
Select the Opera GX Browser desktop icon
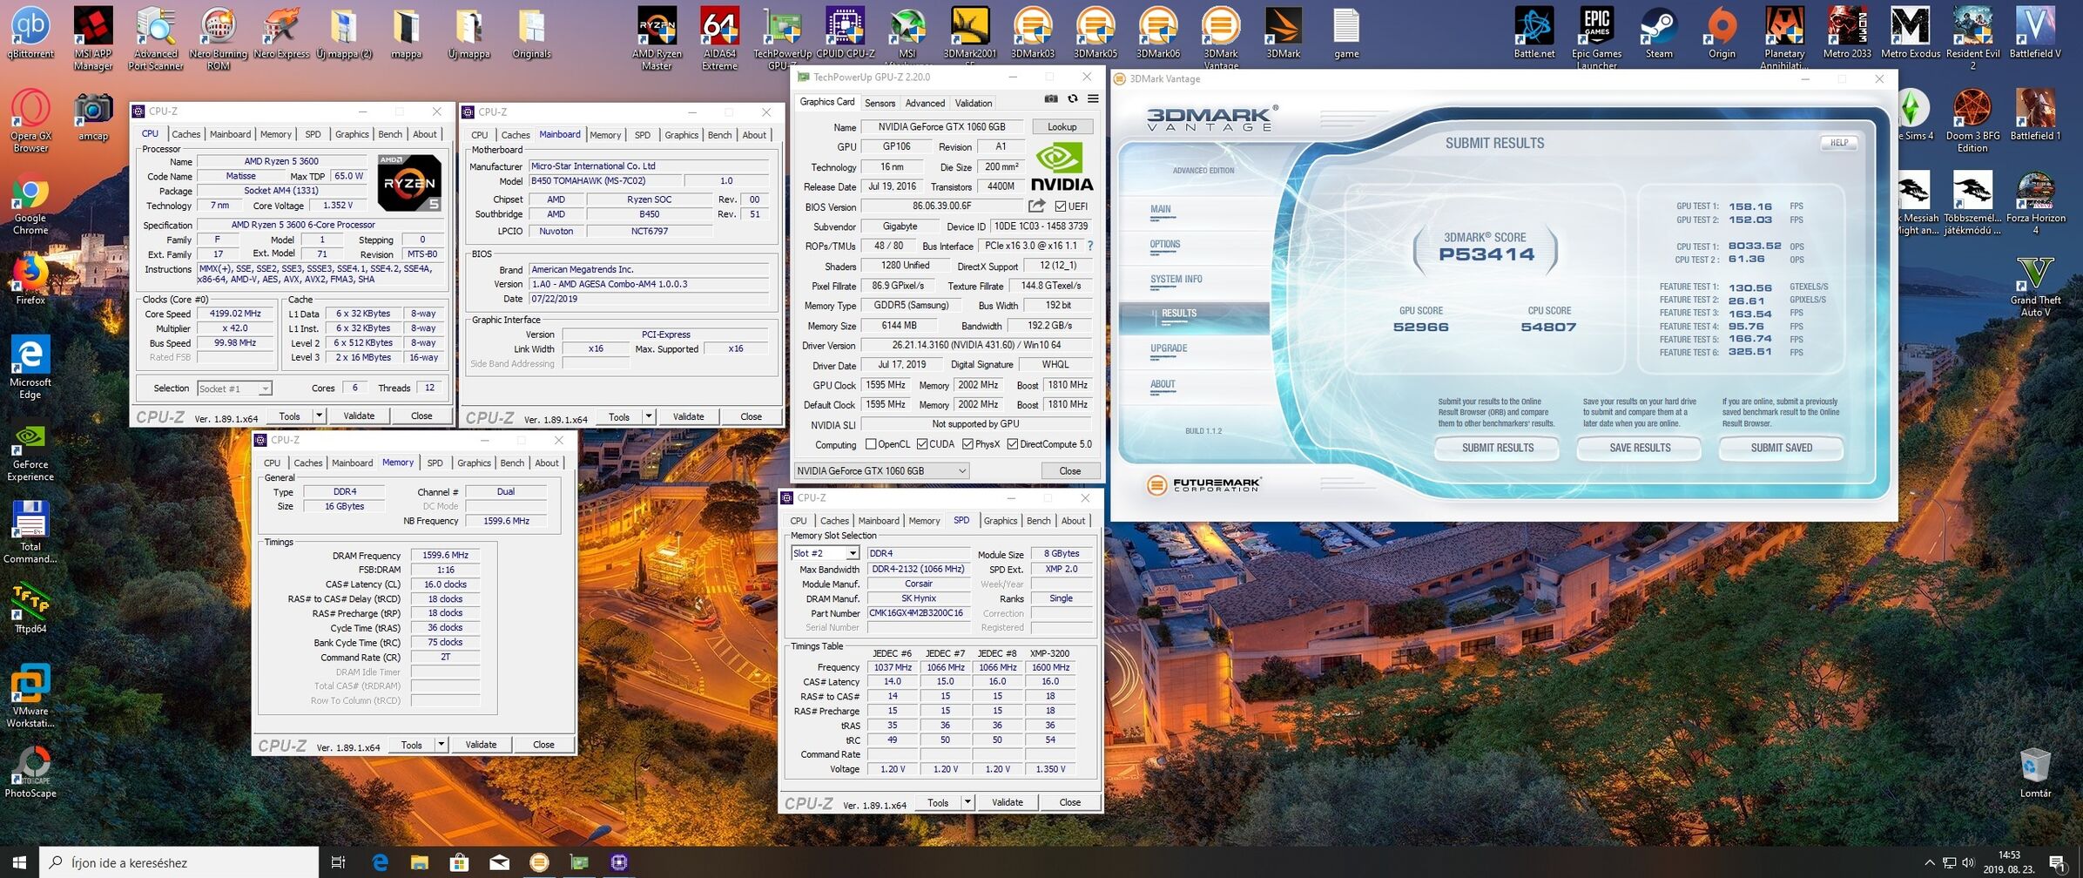[x=30, y=121]
